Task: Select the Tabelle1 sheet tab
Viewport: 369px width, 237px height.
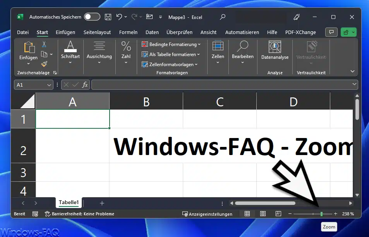Action: (x=69, y=203)
